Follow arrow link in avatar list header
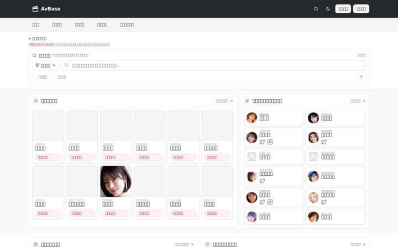Image resolution: width=398 pixels, height=248 pixels. point(358,101)
